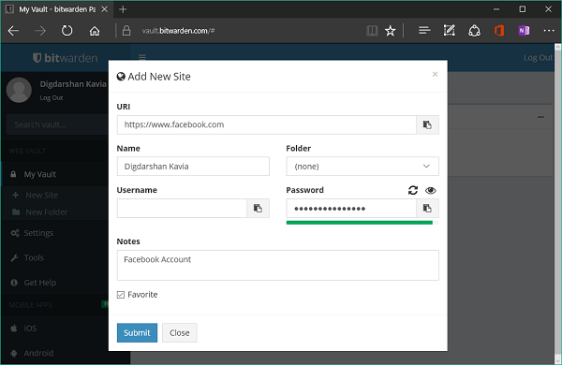
Task: Open Settings from the sidebar
Action: (x=38, y=233)
